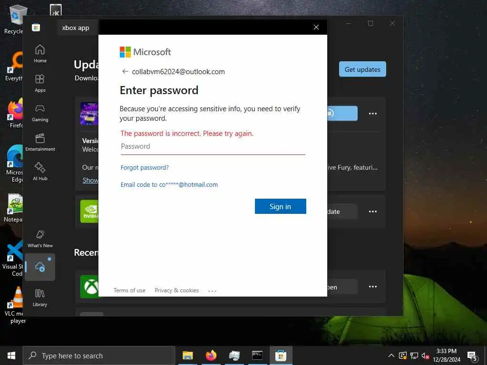Viewport: 487px width, 365px height.
Task: Go back using arrow beside email address
Action: click(x=125, y=71)
